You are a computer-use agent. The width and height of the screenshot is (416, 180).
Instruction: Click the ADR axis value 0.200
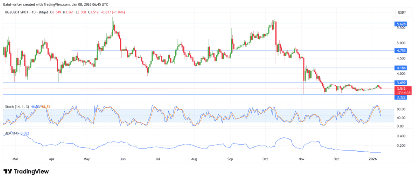click(401, 146)
